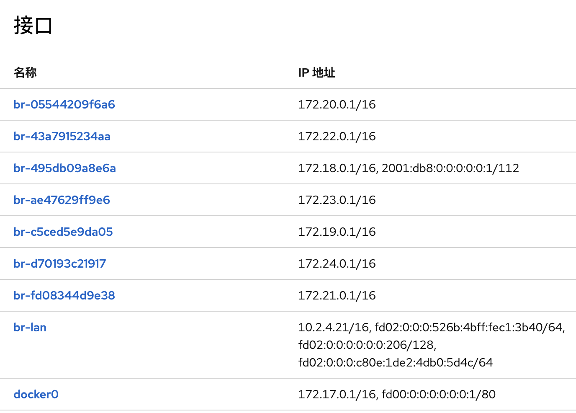This screenshot has width=576, height=413.
Task: Click the 接口 section heading
Action: [x=33, y=25]
